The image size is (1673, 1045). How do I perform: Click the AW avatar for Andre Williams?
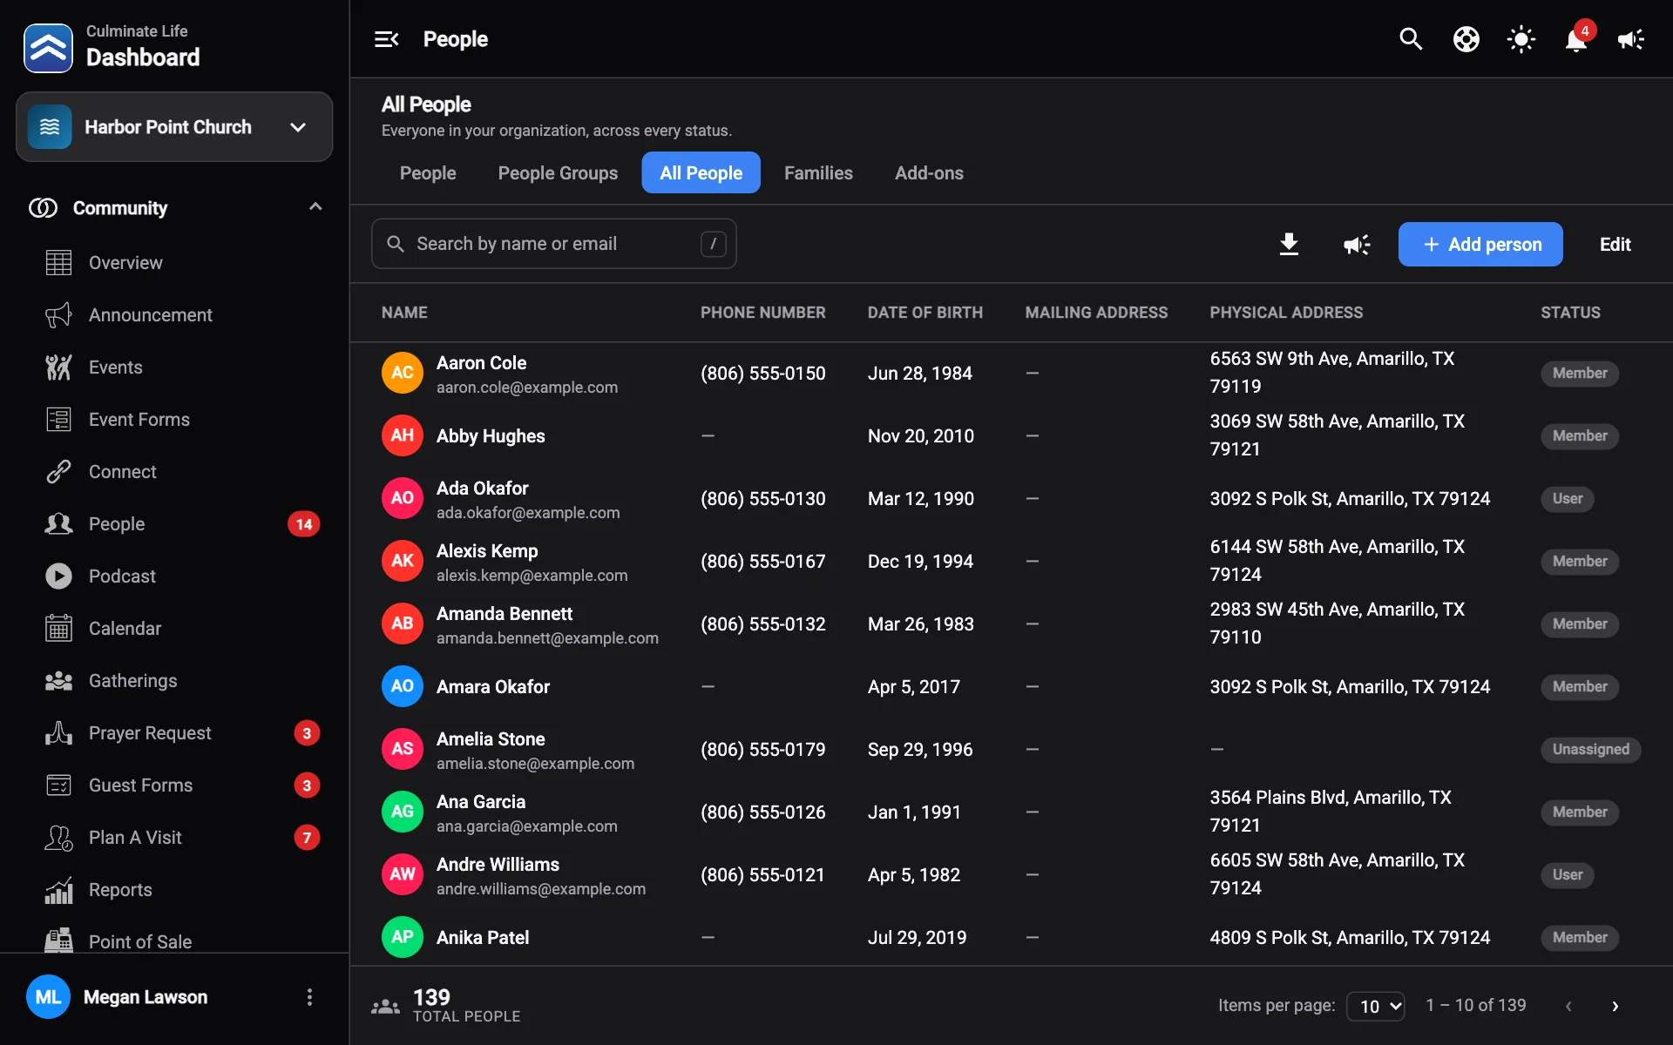tap(403, 874)
